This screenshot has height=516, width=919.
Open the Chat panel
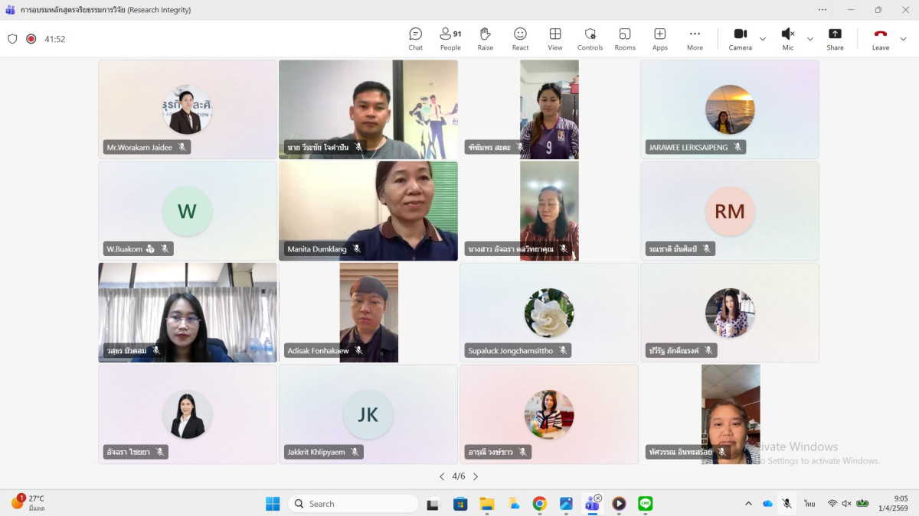415,38
